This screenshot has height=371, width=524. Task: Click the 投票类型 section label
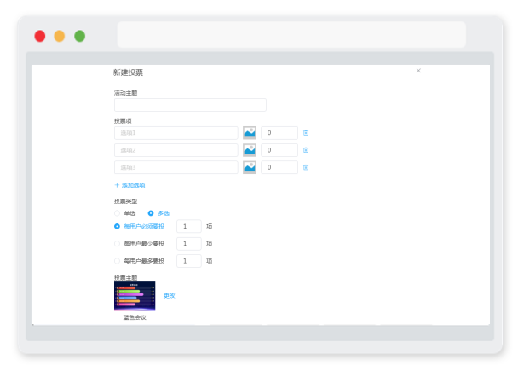tap(125, 201)
